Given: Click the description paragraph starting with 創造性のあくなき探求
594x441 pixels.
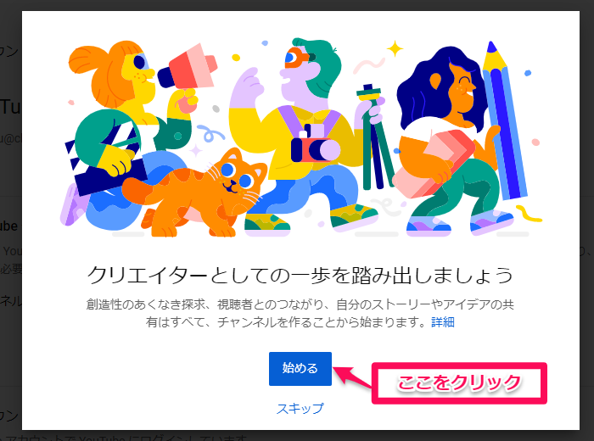Looking at the screenshot, I should coord(300,313).
